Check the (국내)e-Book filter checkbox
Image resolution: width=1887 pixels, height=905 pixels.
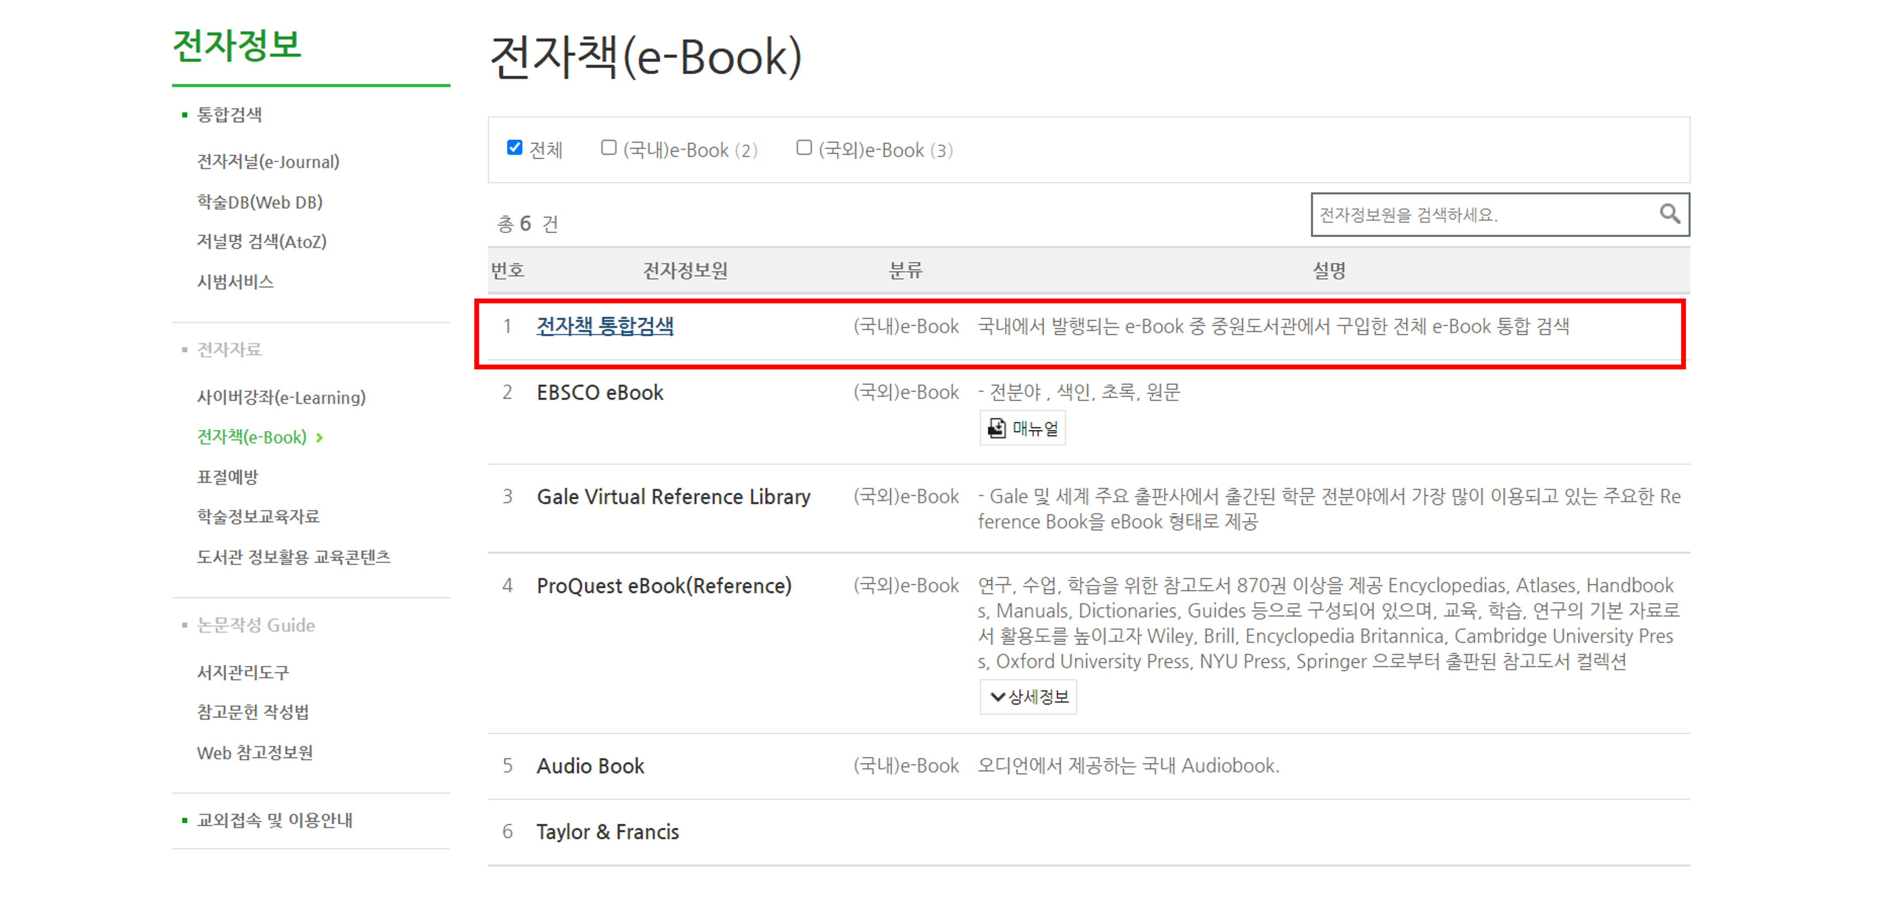(608, 148)
